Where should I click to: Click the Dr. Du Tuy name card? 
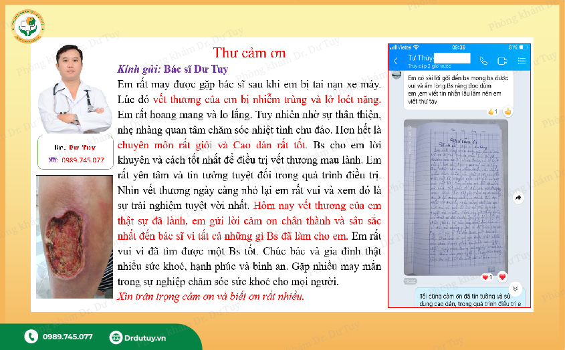click(76, 152)
